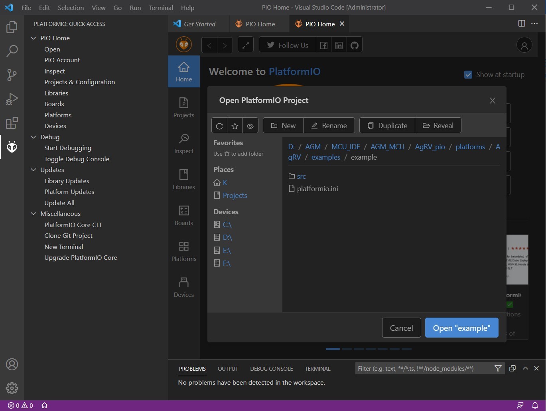This screenshot has height=411, width=546.
Task: Select the PlatformIO alien icon in activity bar
Action: pos(12,147)
